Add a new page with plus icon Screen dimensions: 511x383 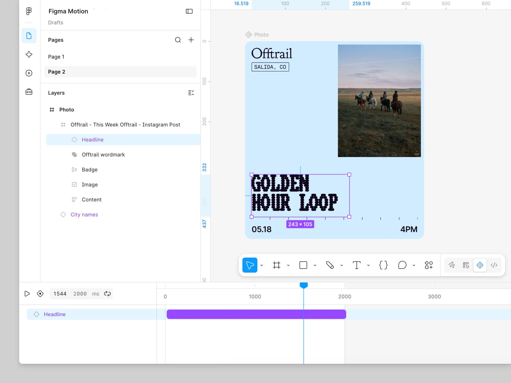pos(191,40)
